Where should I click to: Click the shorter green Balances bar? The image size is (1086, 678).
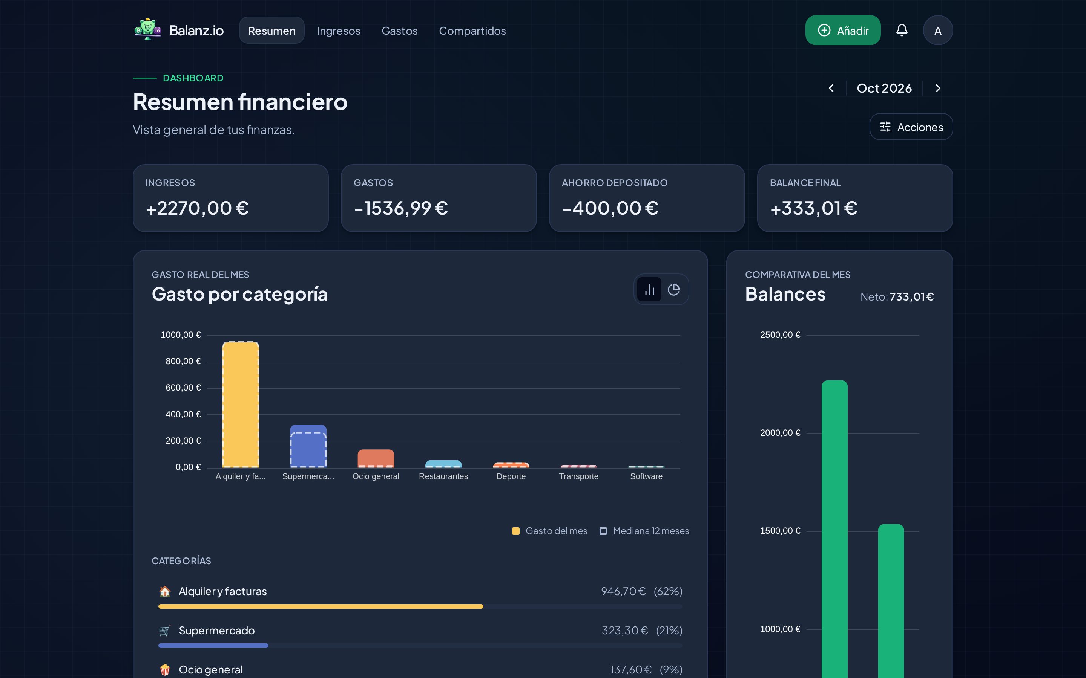pyautogui.click(x=891, y=601)
